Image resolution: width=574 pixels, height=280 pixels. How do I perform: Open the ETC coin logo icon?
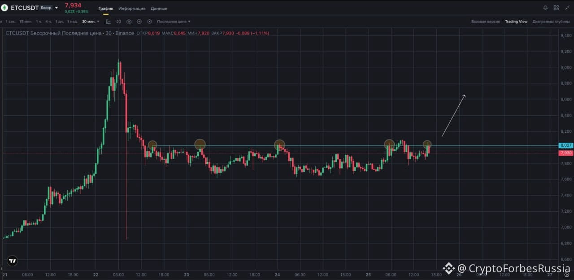pos(4,7)
